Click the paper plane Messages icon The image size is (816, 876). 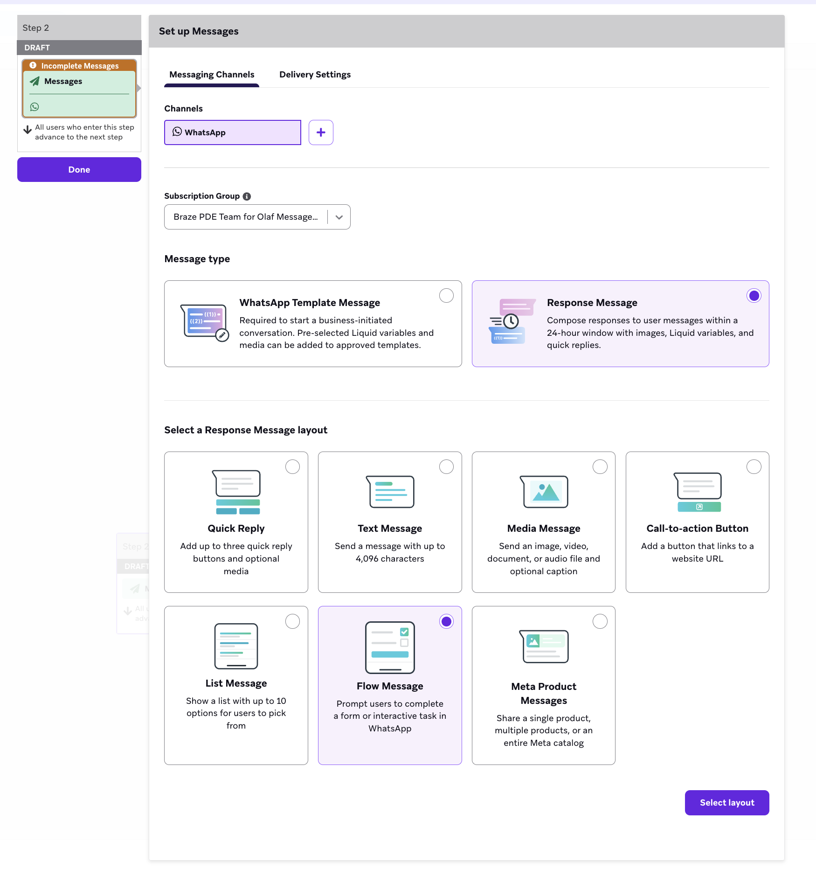tap(35, 81)
